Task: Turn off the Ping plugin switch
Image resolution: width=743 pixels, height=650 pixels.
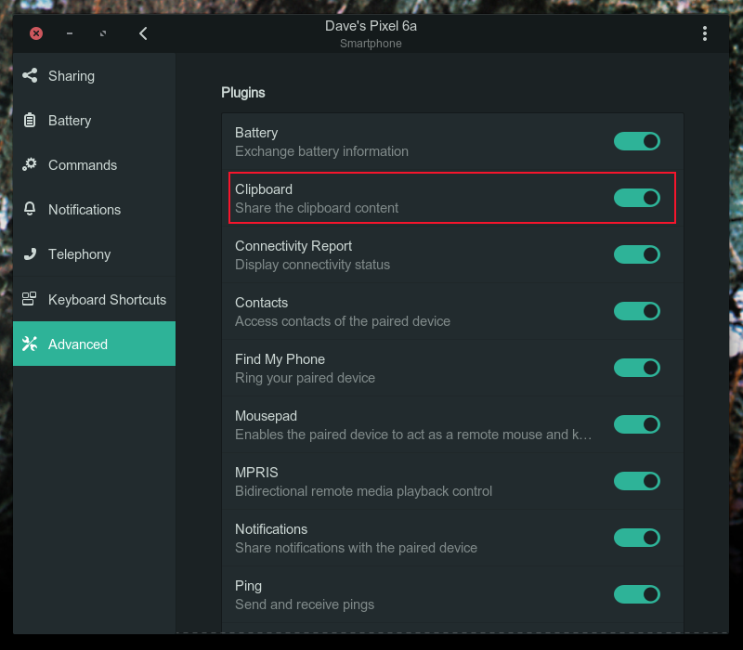Action: [x=636, y=594]
